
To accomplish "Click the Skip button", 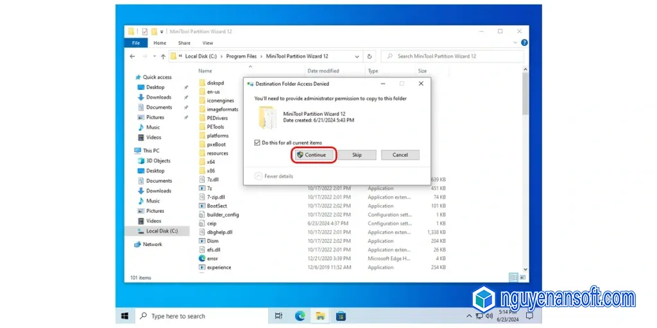I will [357, 155].
